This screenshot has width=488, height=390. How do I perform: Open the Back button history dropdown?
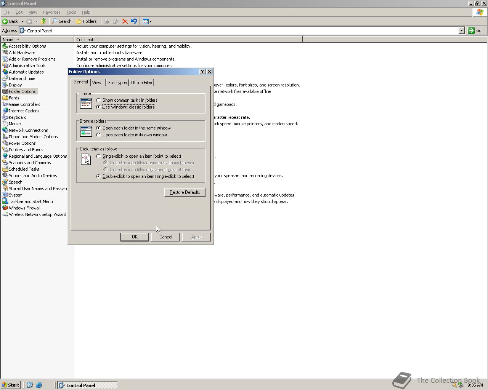[x=22, y=21]
